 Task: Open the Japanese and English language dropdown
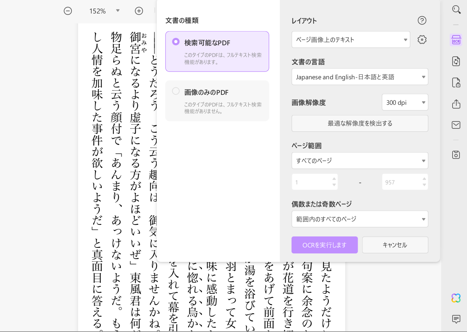(360, 77)
